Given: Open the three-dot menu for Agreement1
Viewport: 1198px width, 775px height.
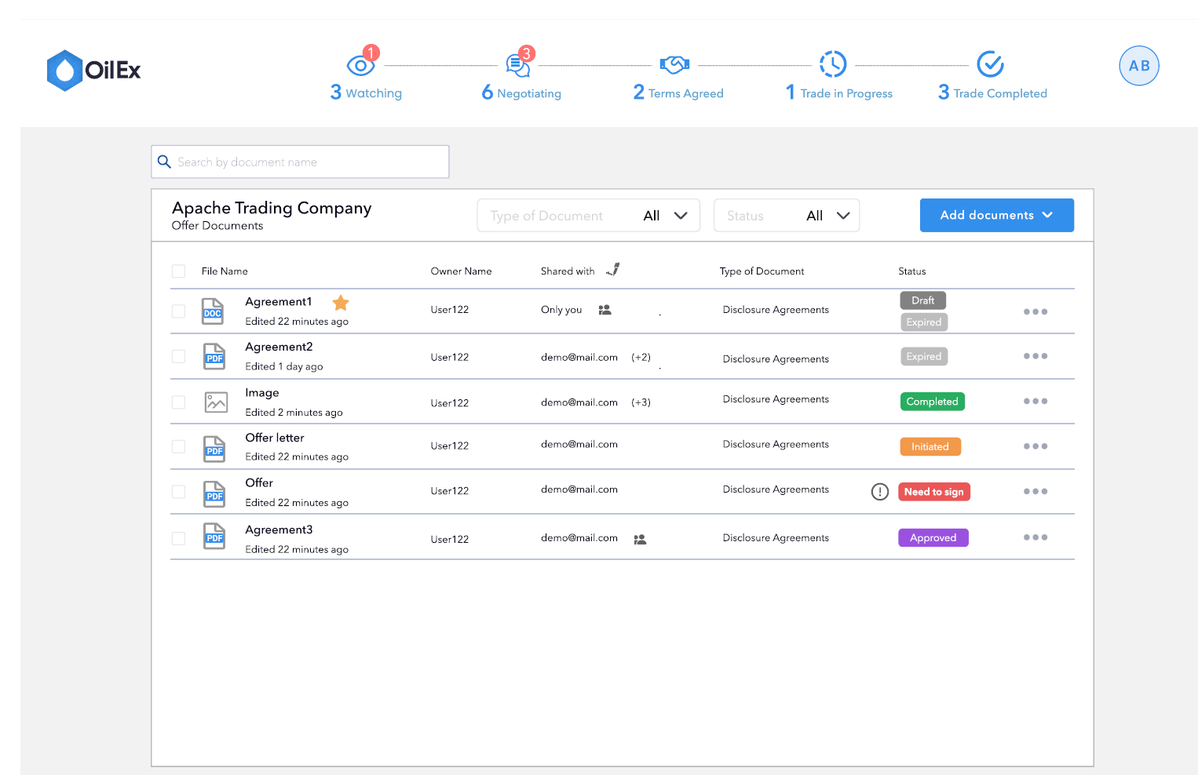Looking at the screenshot, I should tap(1035, 311).
